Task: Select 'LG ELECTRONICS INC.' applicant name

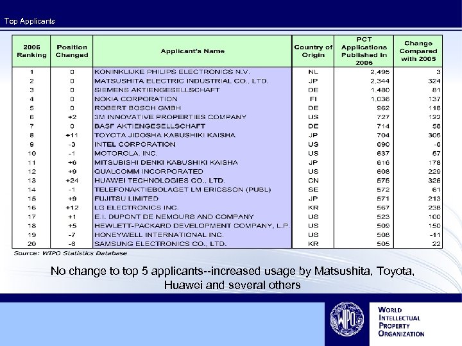Action: pos(136,208)
